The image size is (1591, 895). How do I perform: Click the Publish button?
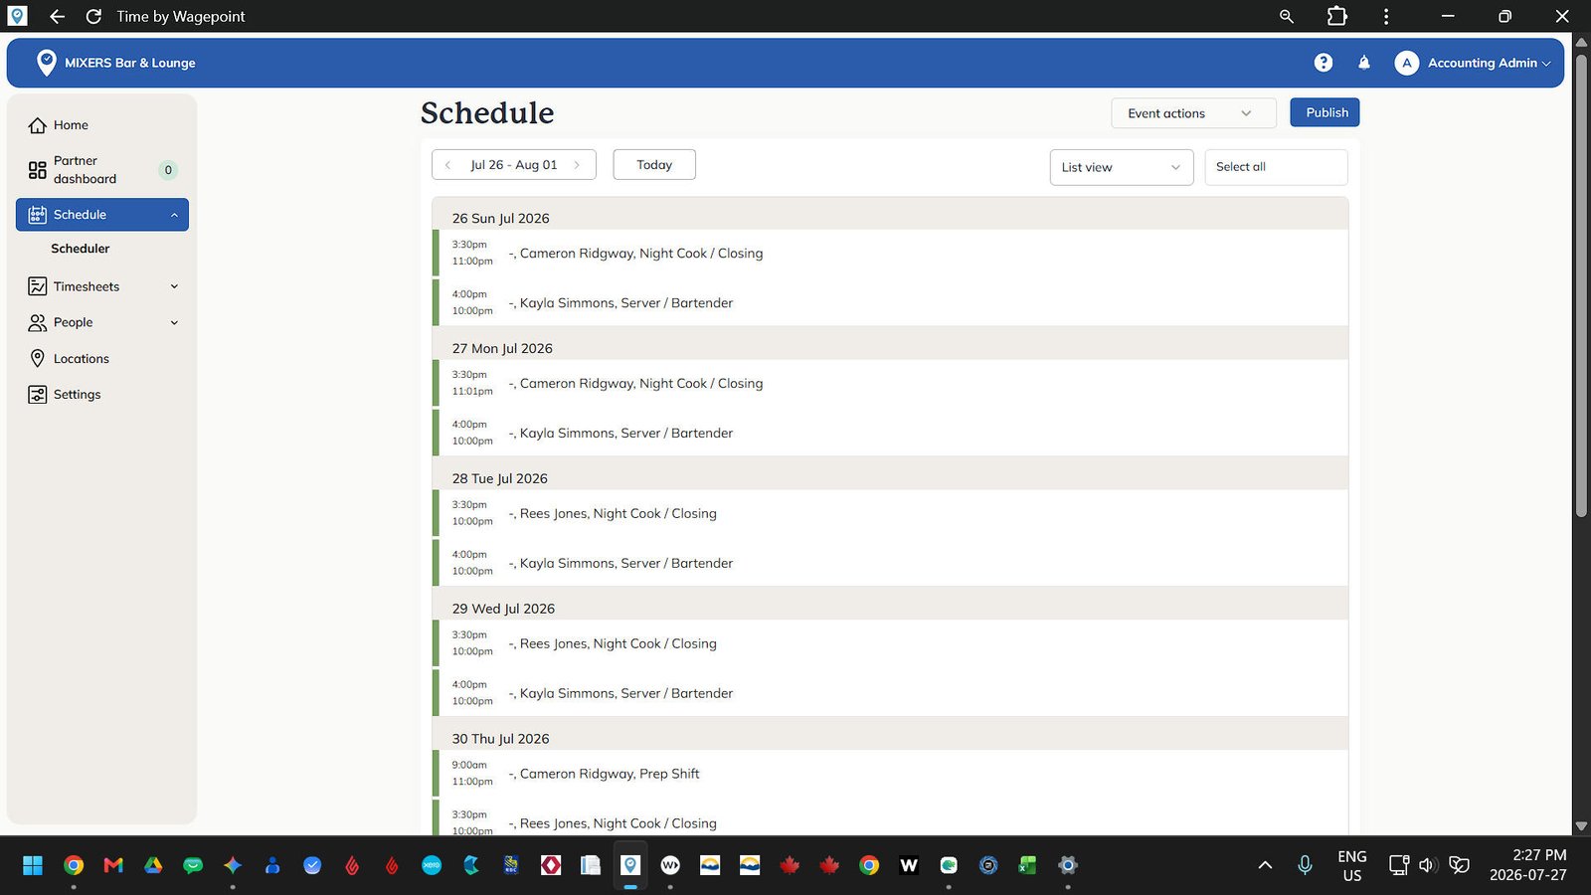pyautogui.click(x=1325, y=112)
